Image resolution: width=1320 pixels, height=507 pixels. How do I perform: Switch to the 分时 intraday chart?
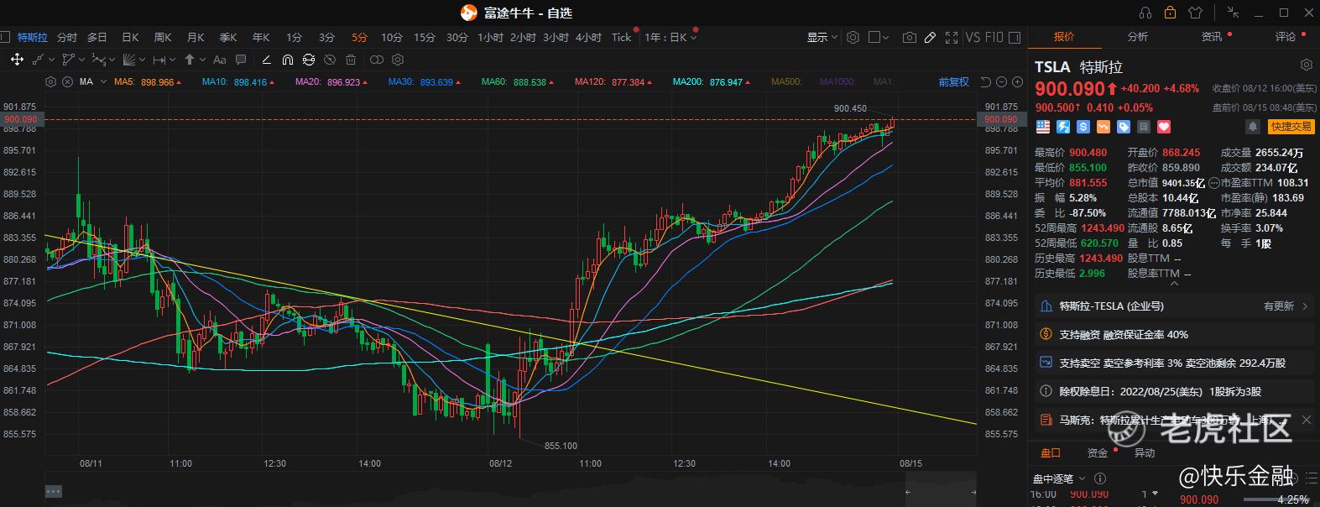[67, 37]
